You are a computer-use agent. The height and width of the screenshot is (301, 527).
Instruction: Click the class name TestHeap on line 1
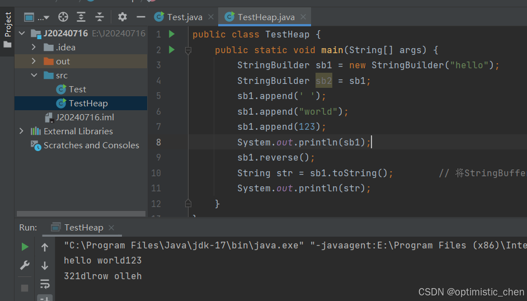[287, 34]
